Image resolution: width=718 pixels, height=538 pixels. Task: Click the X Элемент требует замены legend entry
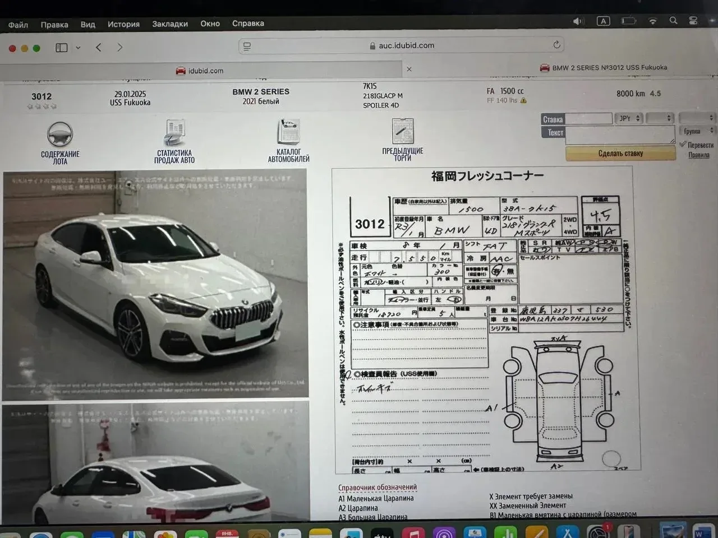click(531, 496)
